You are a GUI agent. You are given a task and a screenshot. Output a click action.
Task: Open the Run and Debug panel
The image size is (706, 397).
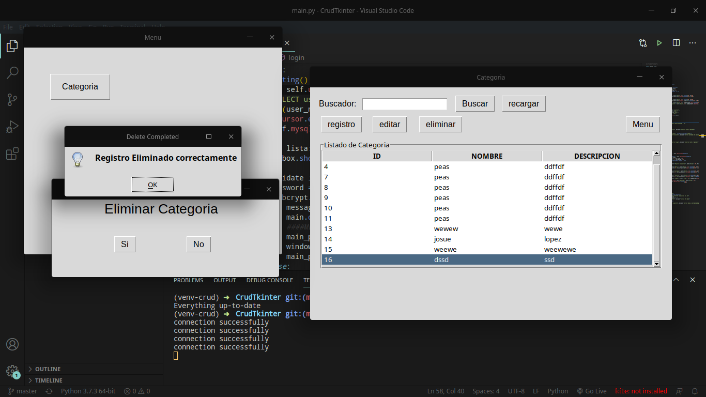12,127
